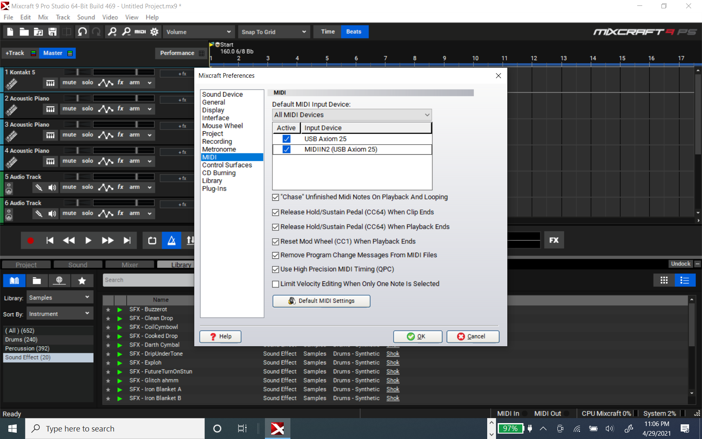This screenshot has height=439, width=702.
Task: Open the Volume automation dropdown
Action: pyautogui.click(x=198, y=32)
